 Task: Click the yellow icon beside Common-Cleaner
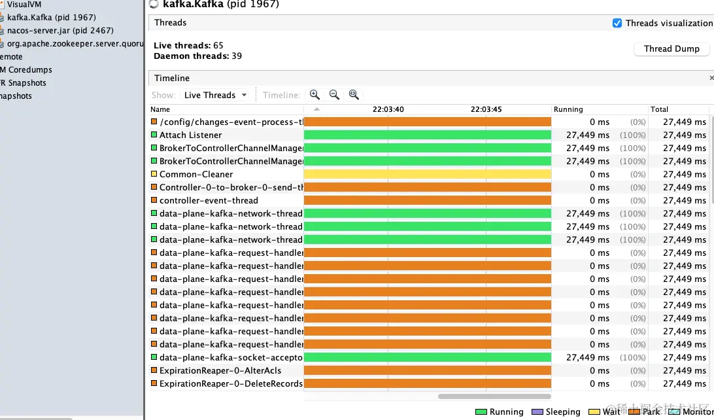click(154, 174)
